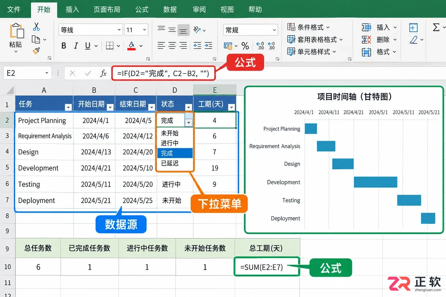Select the Development bar in Gantt chart
446x297 pixels.
(375, 182)
